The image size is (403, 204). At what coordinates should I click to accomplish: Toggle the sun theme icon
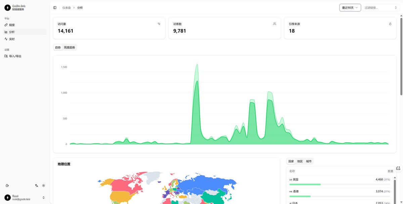tap(44, 185)
